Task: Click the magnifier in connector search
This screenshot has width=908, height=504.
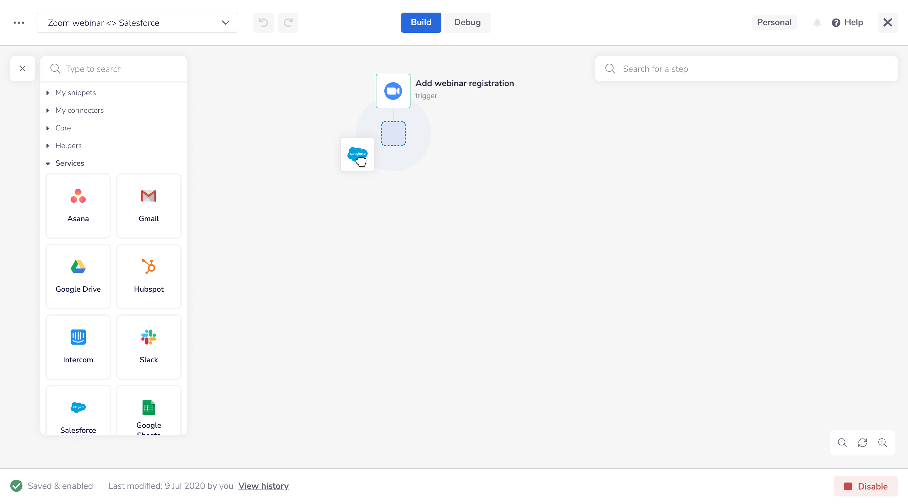Action: pyautogui.click(x=55, y=69)
